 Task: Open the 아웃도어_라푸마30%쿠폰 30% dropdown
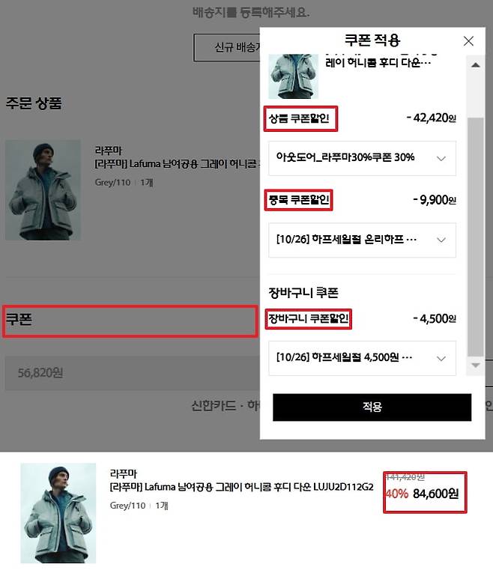coord(362,158)
